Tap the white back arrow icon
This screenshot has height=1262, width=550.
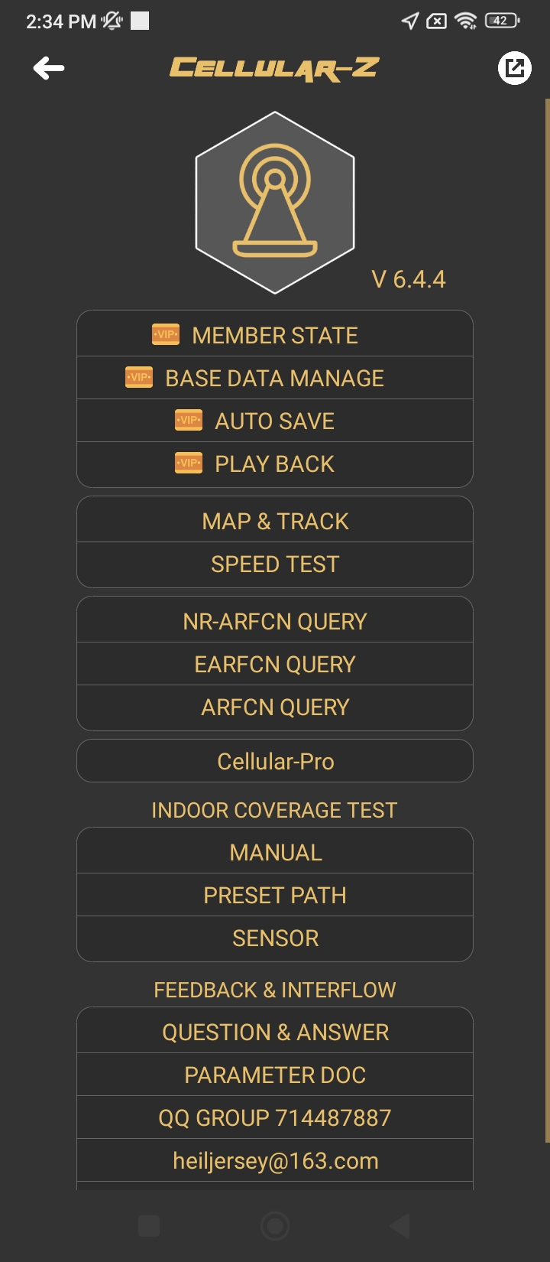[x=49, y=68]
